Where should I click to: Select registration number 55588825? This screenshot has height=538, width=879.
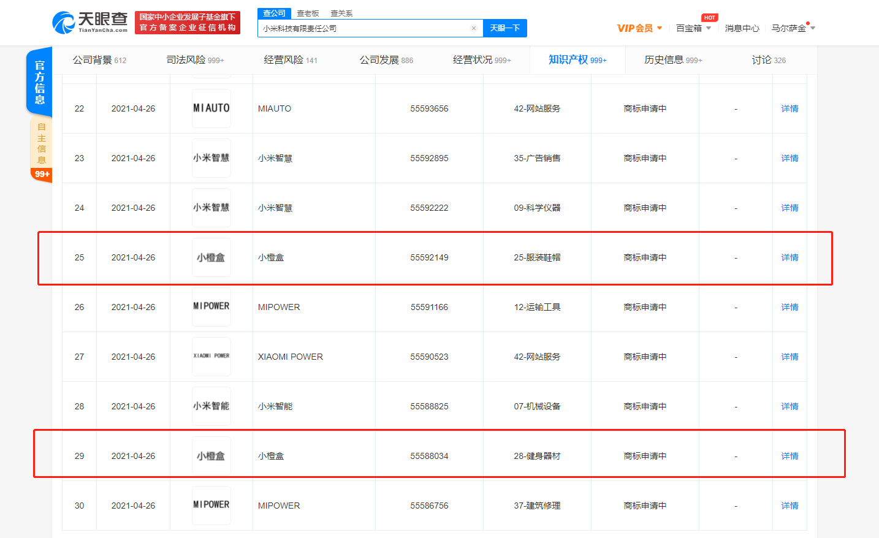(x=429, y=406)
